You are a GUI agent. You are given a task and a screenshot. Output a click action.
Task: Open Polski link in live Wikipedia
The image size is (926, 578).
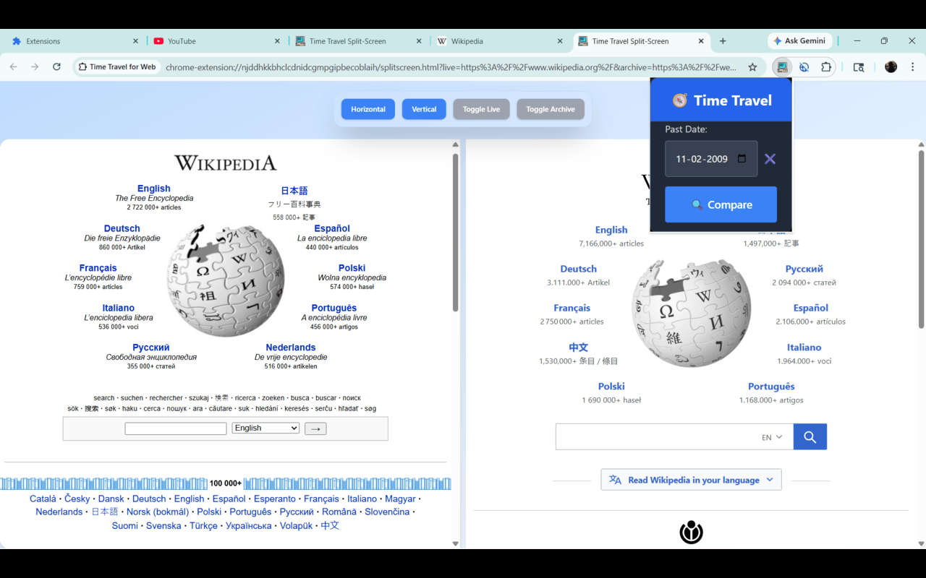(x=611, y=387)
